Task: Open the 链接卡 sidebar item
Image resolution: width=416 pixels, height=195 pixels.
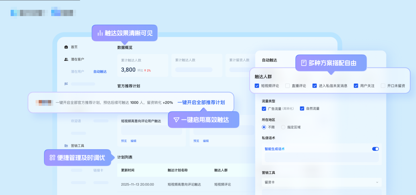Action: coord(98,170)
